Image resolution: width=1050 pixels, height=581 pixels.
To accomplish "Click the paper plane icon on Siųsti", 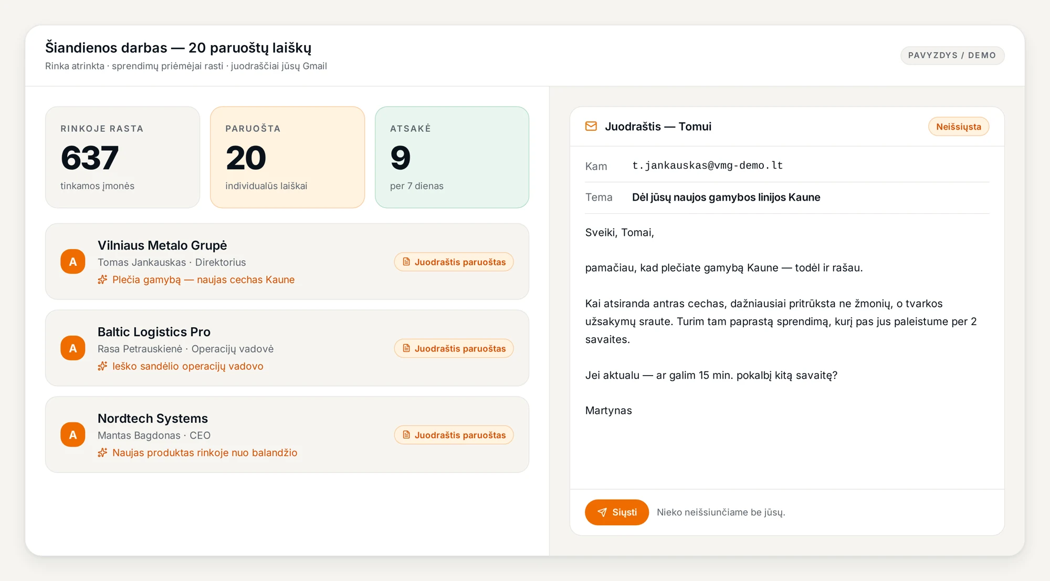I will click(x=602, y=512).
